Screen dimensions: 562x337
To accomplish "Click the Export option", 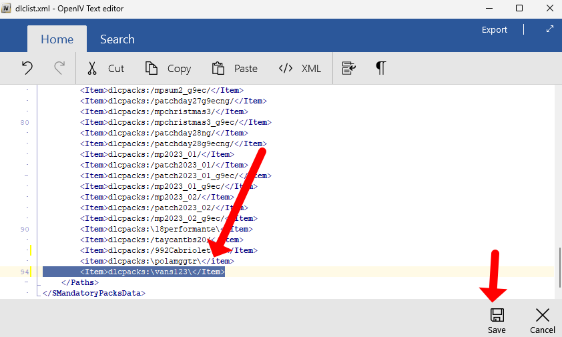I will coord(495,30).
